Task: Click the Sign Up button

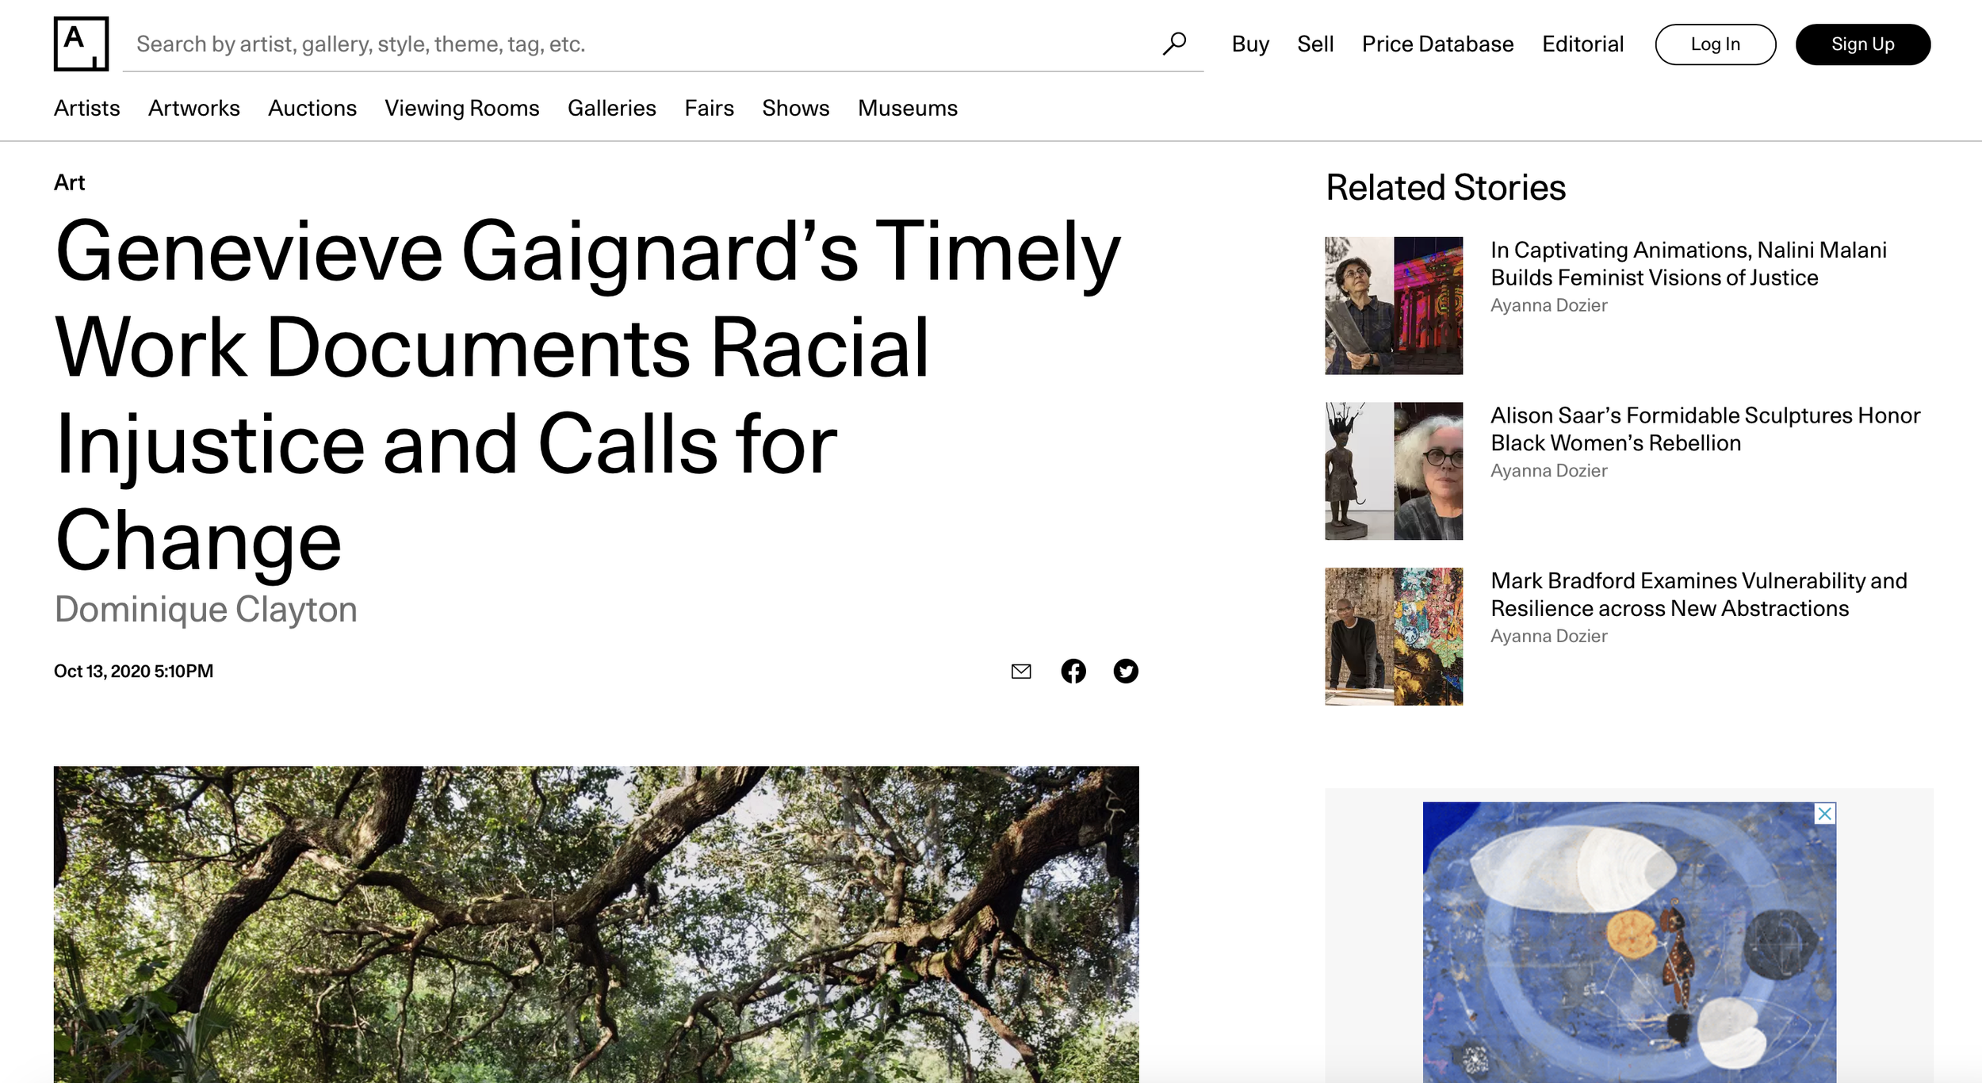Action: 1863,44
